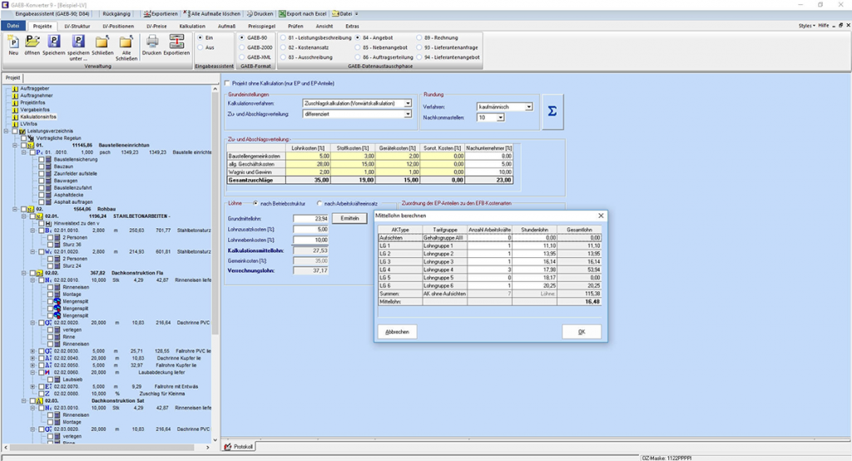
Task: Select Auftragnehmer info node
Action: (37, 95)
